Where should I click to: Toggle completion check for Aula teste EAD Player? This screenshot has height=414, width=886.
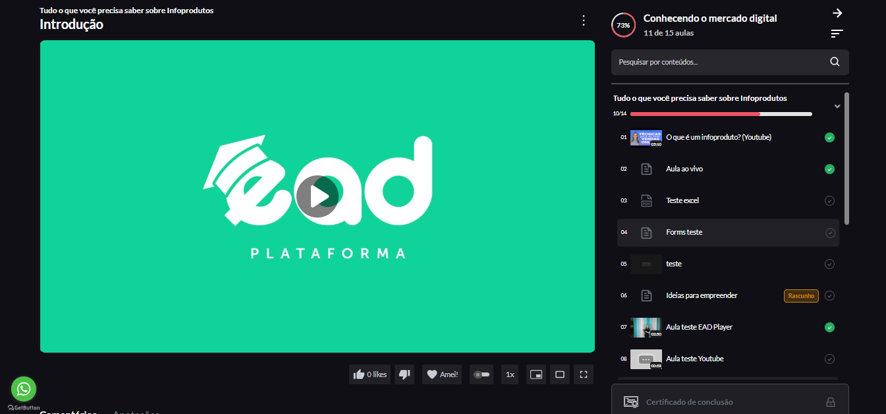click(x=829, y=328)
